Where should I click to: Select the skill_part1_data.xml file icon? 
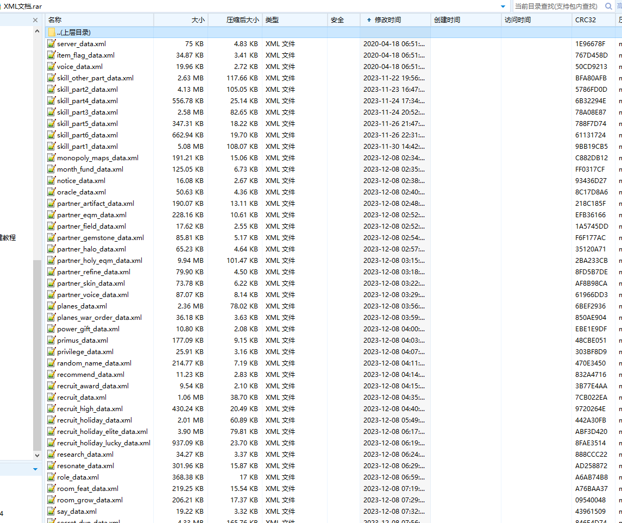[52, 146]
